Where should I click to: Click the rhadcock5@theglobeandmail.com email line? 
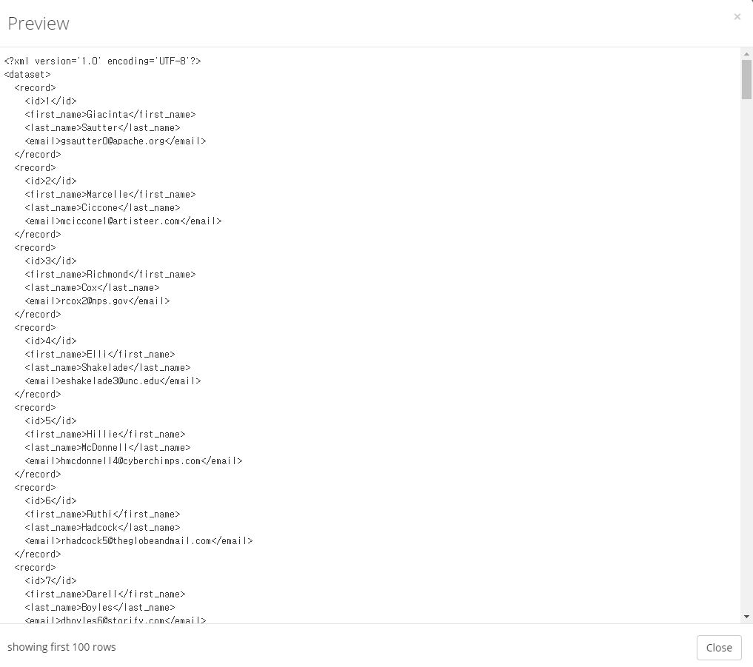coord(138,541)
